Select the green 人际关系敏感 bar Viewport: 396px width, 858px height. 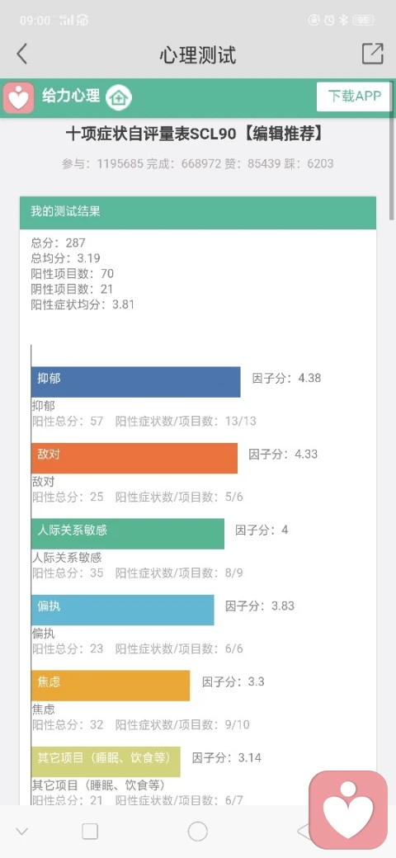coord(127,534)
